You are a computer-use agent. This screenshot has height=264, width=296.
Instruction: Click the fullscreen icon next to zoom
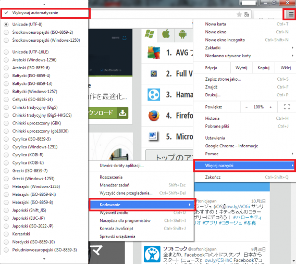(287, 107)
